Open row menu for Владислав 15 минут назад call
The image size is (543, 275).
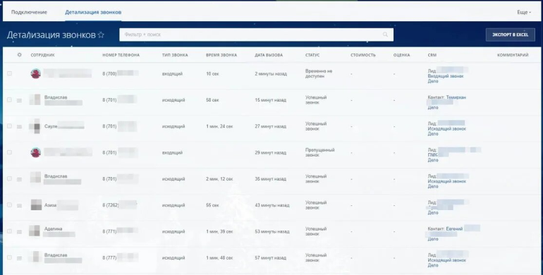pyautogui.click(x=20, y=100)
